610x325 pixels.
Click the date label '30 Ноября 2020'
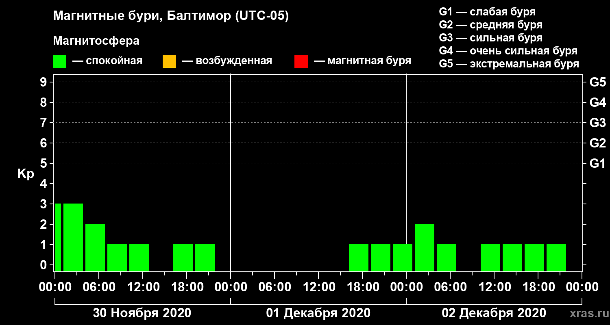tap(142, 313)
